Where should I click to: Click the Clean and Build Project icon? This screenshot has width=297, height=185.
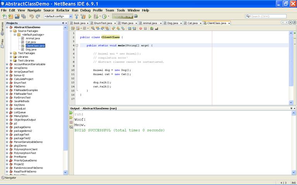(83, 17)
